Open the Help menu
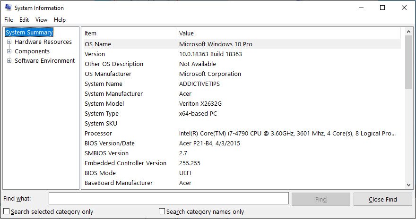The width and height of the screenshot is (416, 219). (x=60, y=20)
